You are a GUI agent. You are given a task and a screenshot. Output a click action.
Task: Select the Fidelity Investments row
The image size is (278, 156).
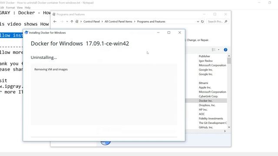(211, 118)
